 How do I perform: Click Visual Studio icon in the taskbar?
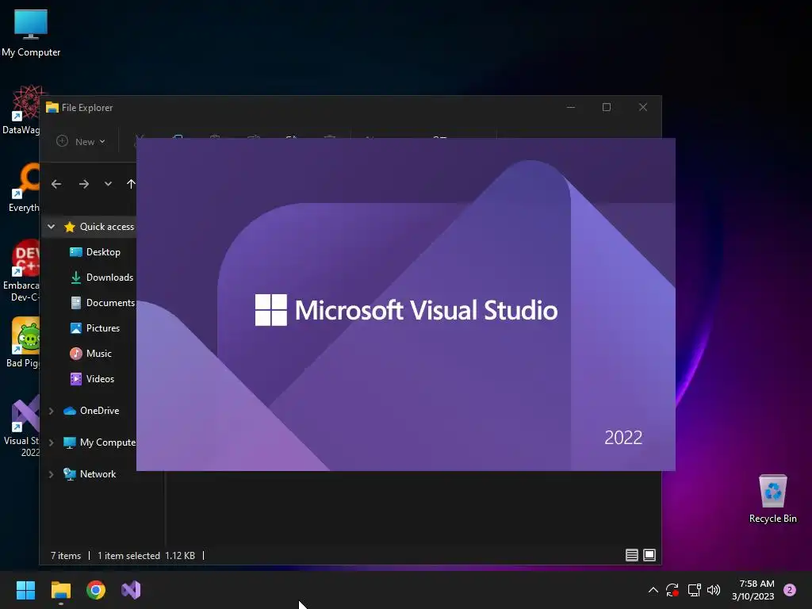131,590
